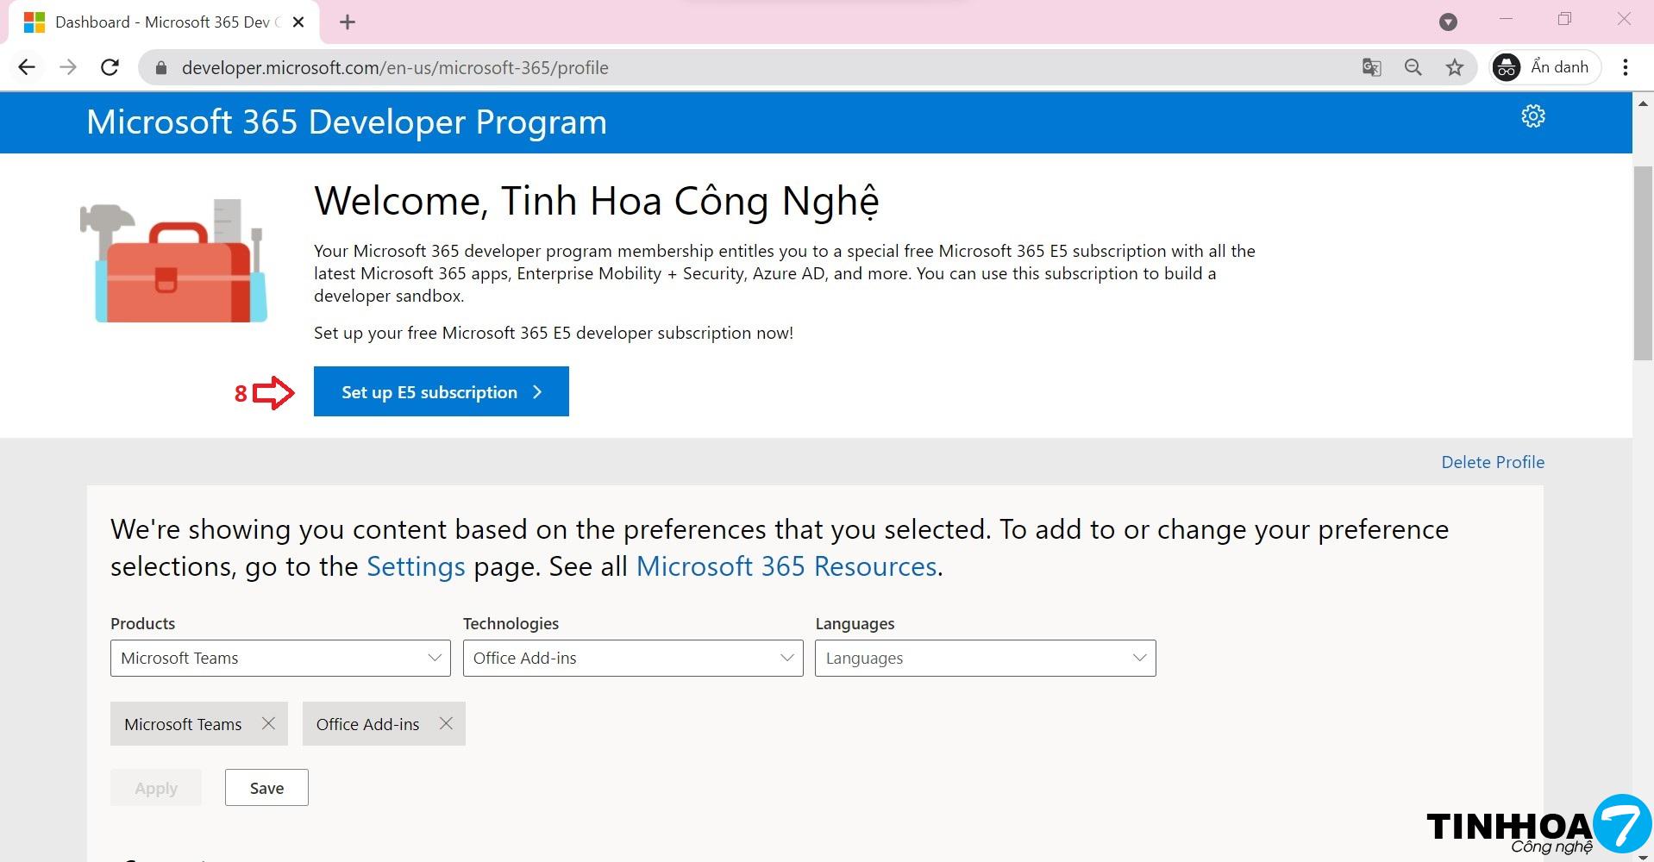Screen dimensions: 1654x862
Task: Open the settings gear in blue header
Action: [1532, 116]
